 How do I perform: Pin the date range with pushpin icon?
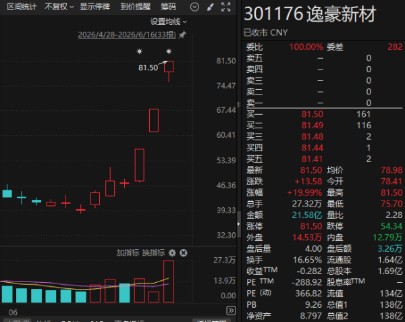(182, 34)
